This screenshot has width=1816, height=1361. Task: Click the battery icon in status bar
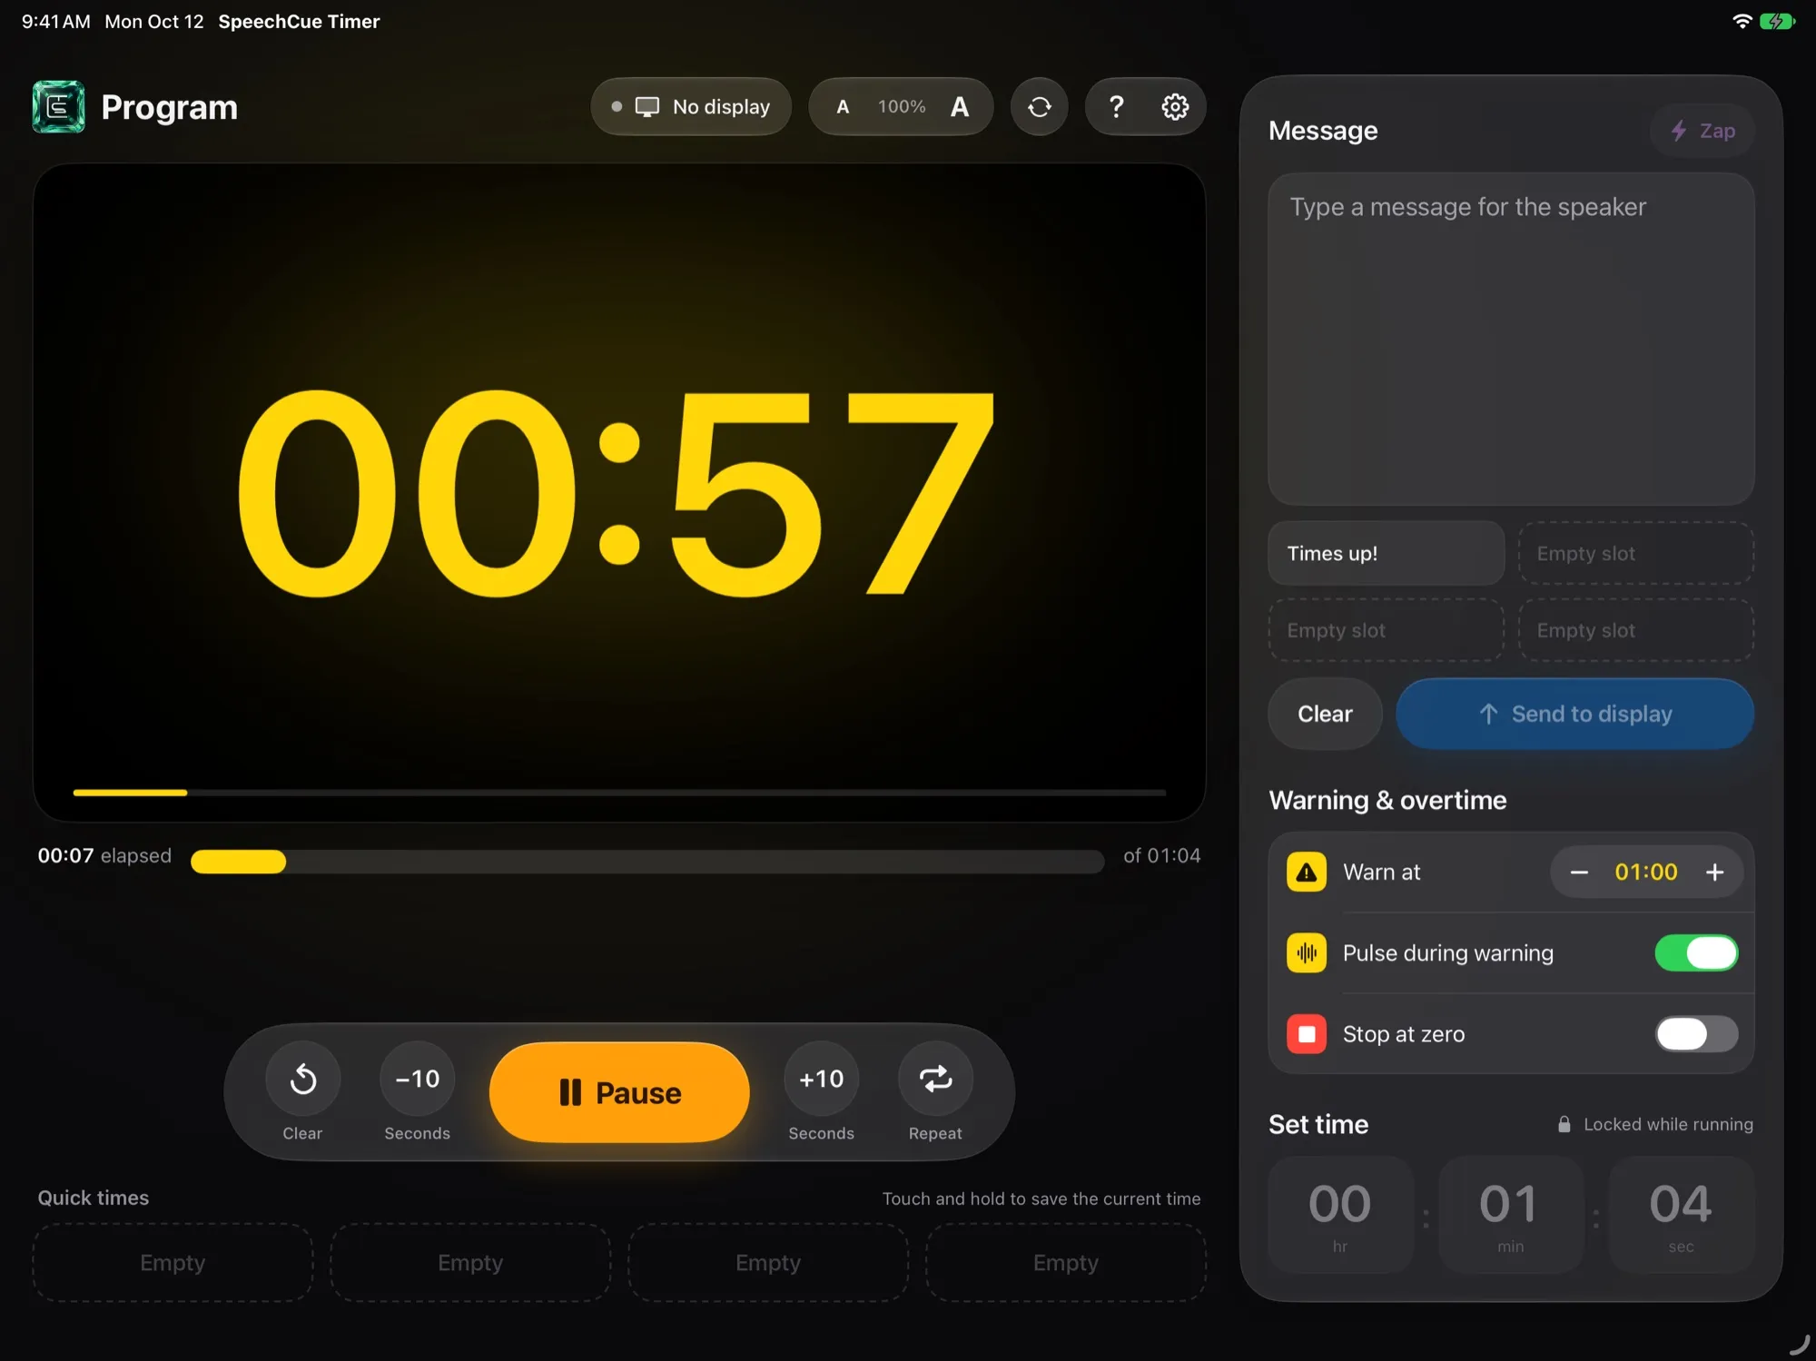(1776, 21)
